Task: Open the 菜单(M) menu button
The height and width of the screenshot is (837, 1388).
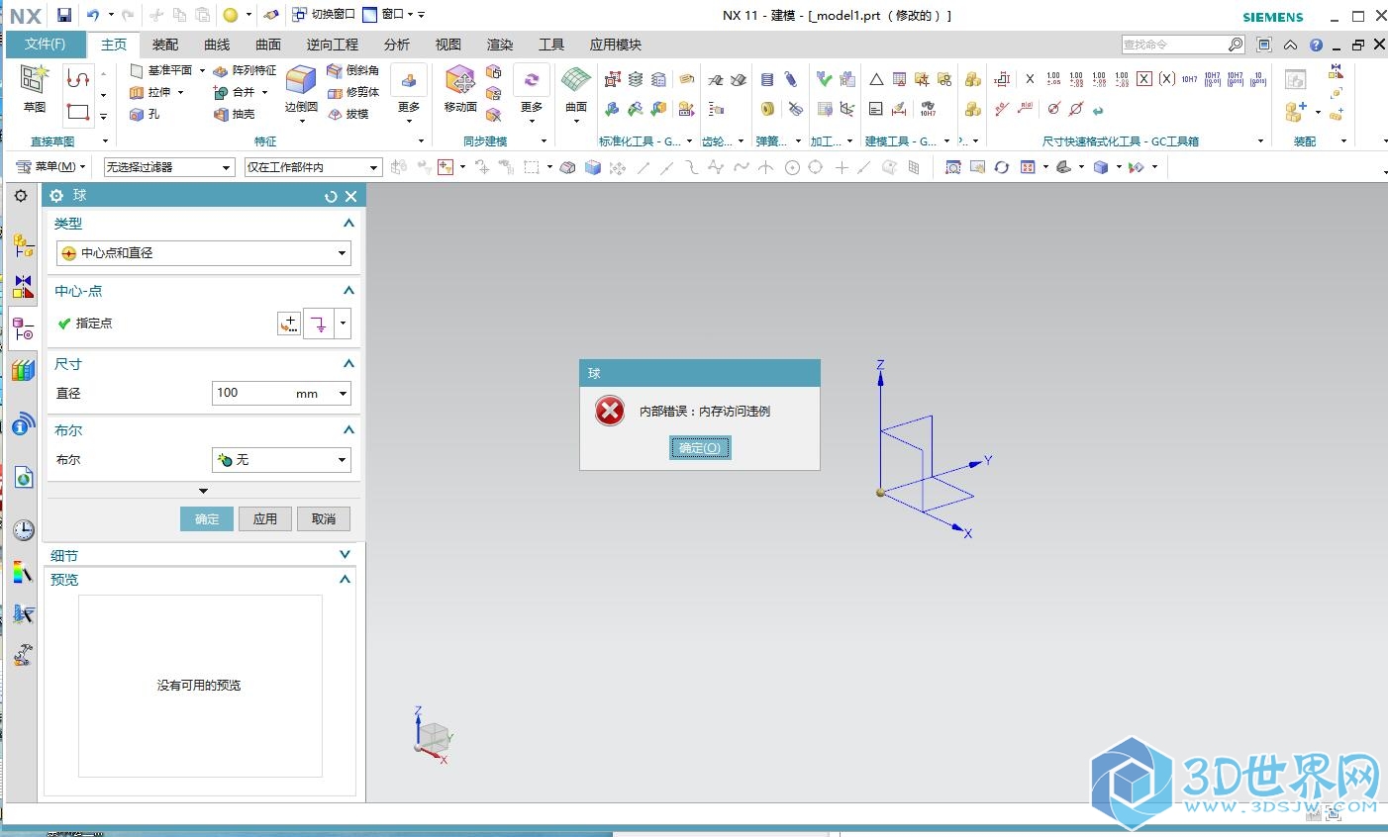Action: [51, 166]
